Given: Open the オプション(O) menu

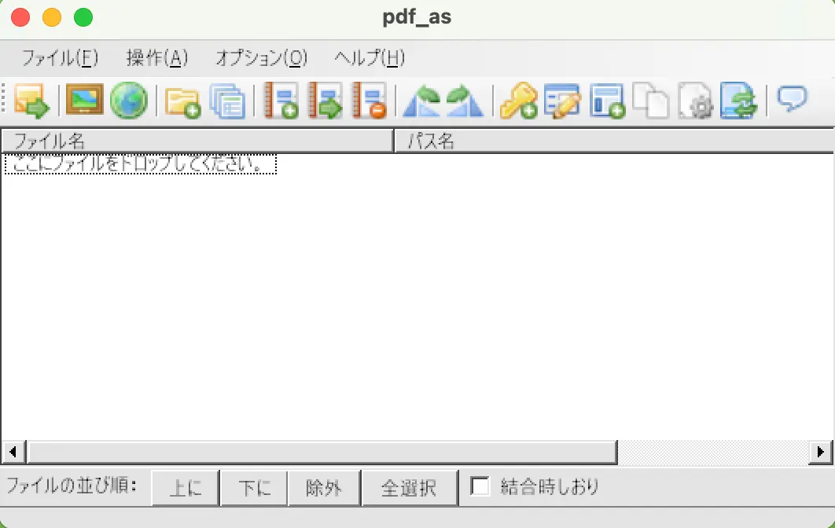Looking at the screenshot, I should point(261,57).
